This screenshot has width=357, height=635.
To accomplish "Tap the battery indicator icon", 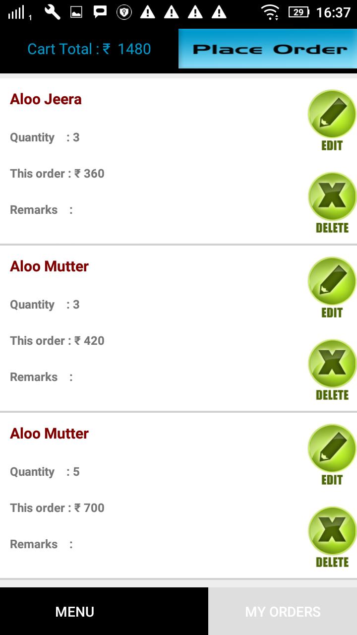I will pos(298,12).
